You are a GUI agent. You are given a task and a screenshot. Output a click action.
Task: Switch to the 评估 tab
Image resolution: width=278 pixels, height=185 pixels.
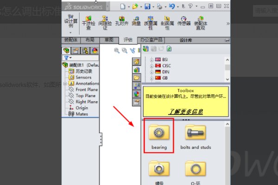128,40
